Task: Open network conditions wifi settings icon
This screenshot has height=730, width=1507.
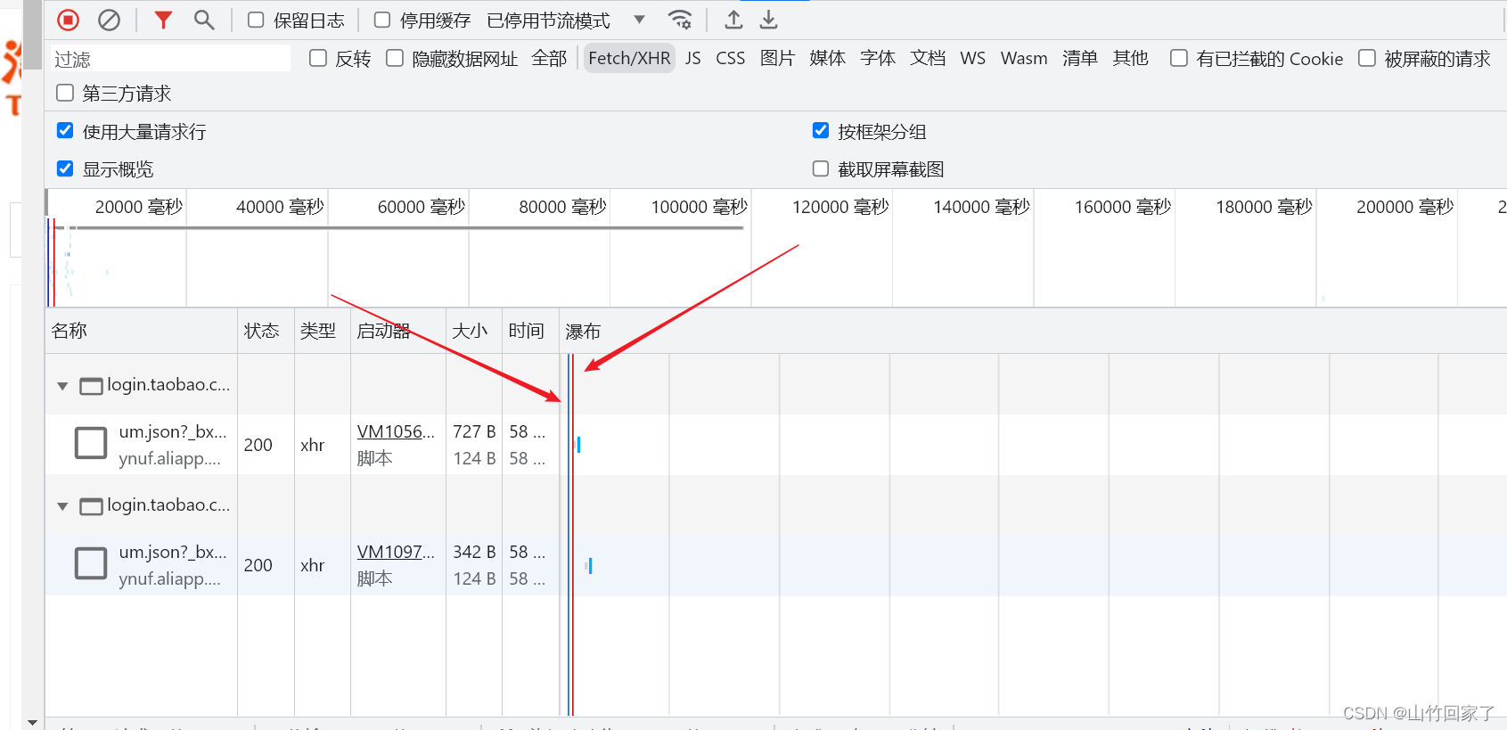Action: pos(680,20)
